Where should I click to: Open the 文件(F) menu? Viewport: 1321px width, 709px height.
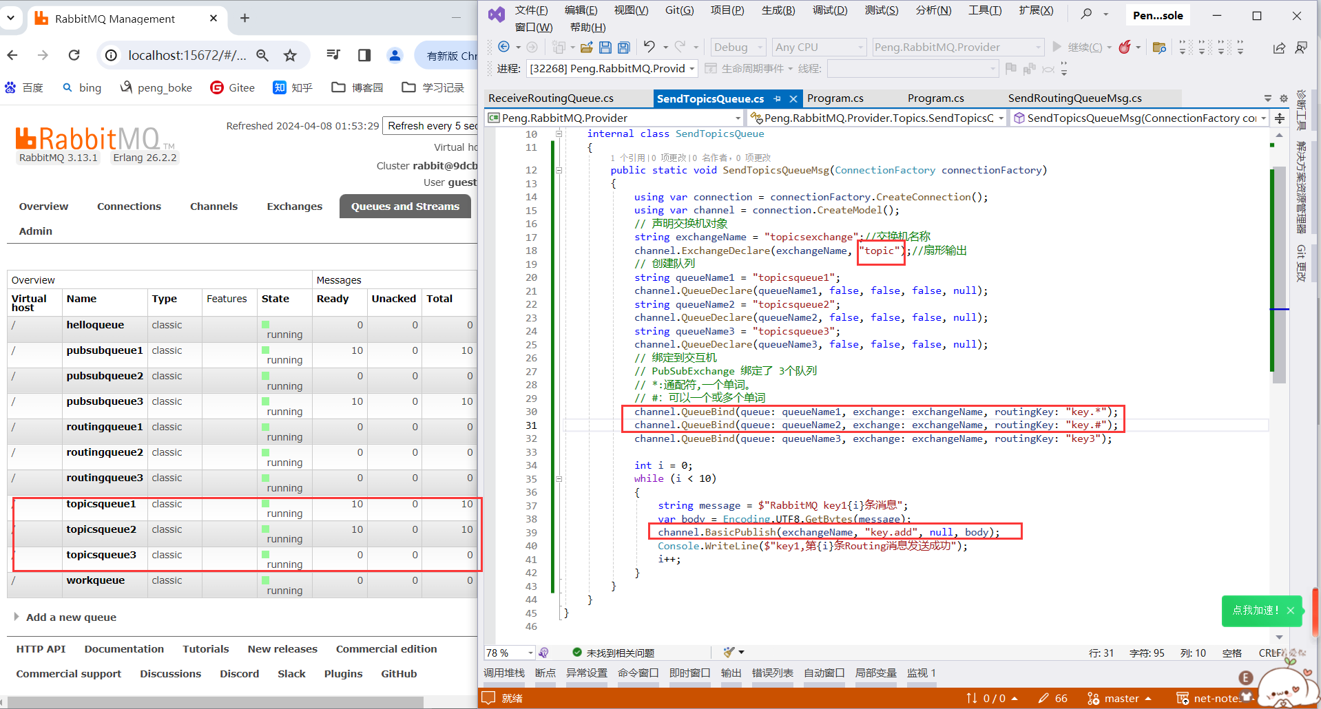pyautogui.click(x=531, y=10)
